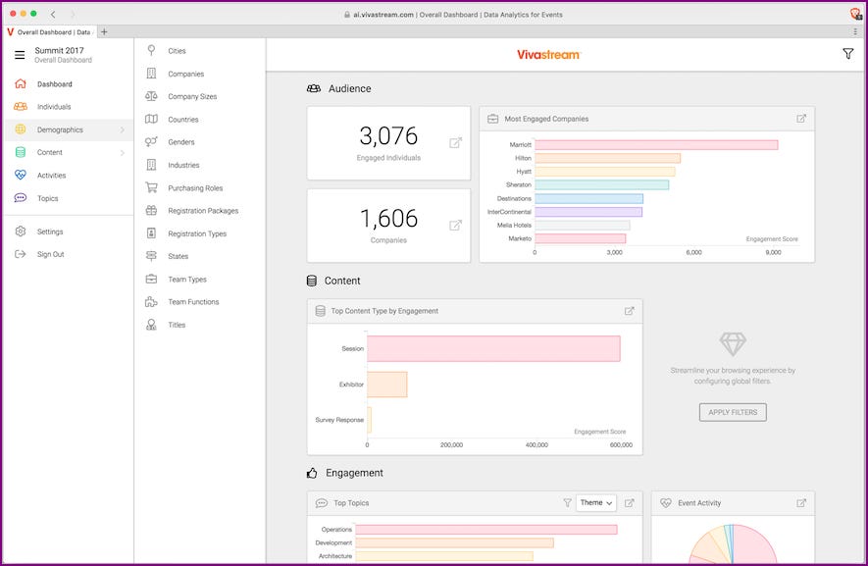This screenshot has width=868, height=566.
Task: Select the Countries icon in Demographics list
Action: (x=152, y=119)
